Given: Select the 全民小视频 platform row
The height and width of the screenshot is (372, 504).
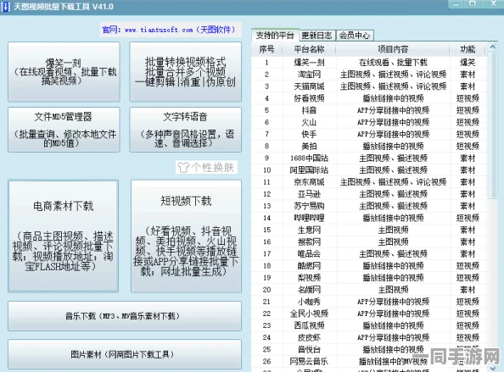Looking at the screenshot, I should 369,314.
